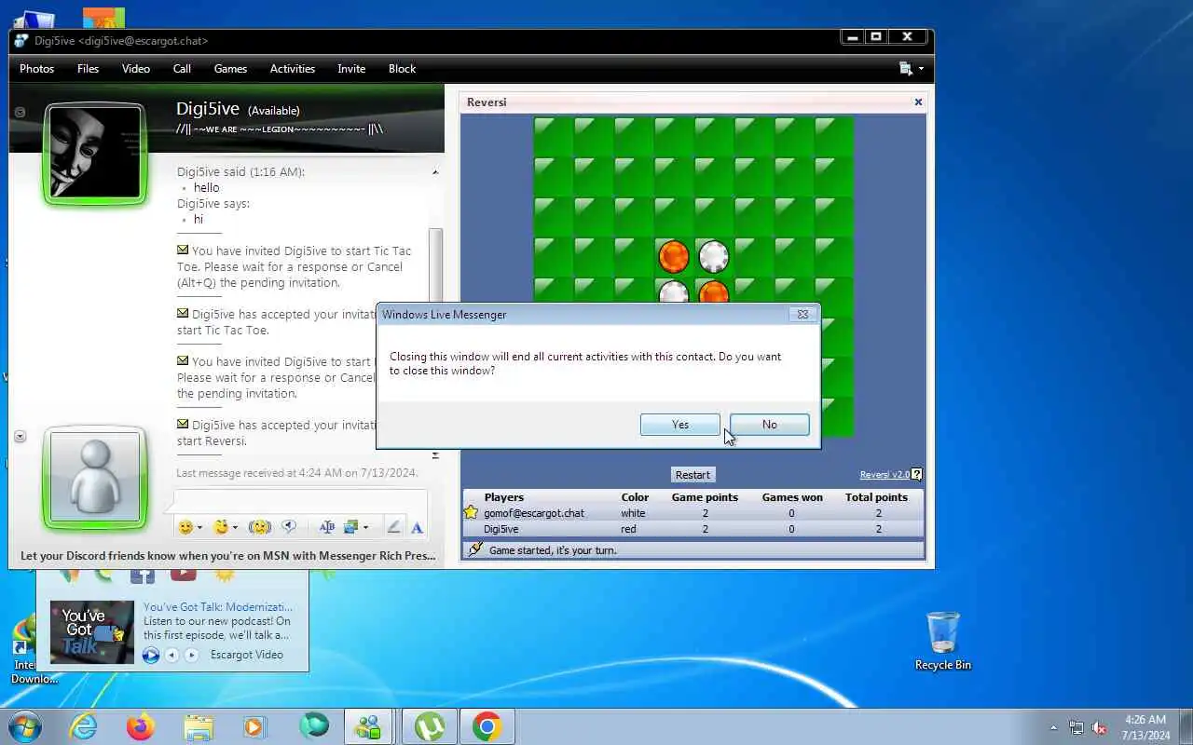Click the Discord Rich Presence banner text

(x=228, y=556)
